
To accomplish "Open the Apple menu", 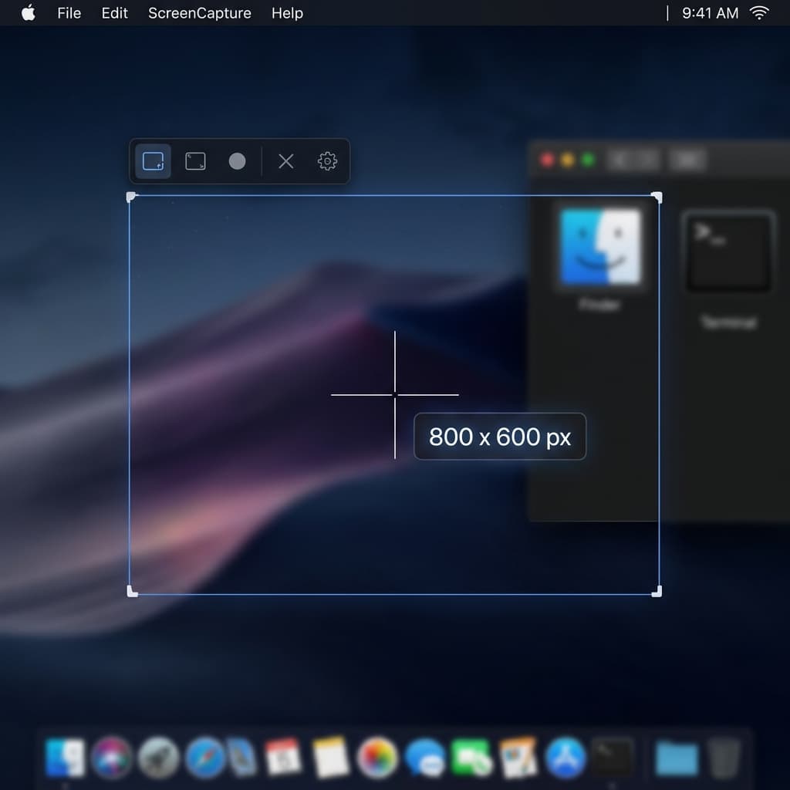I will click(x=28, y=12).
